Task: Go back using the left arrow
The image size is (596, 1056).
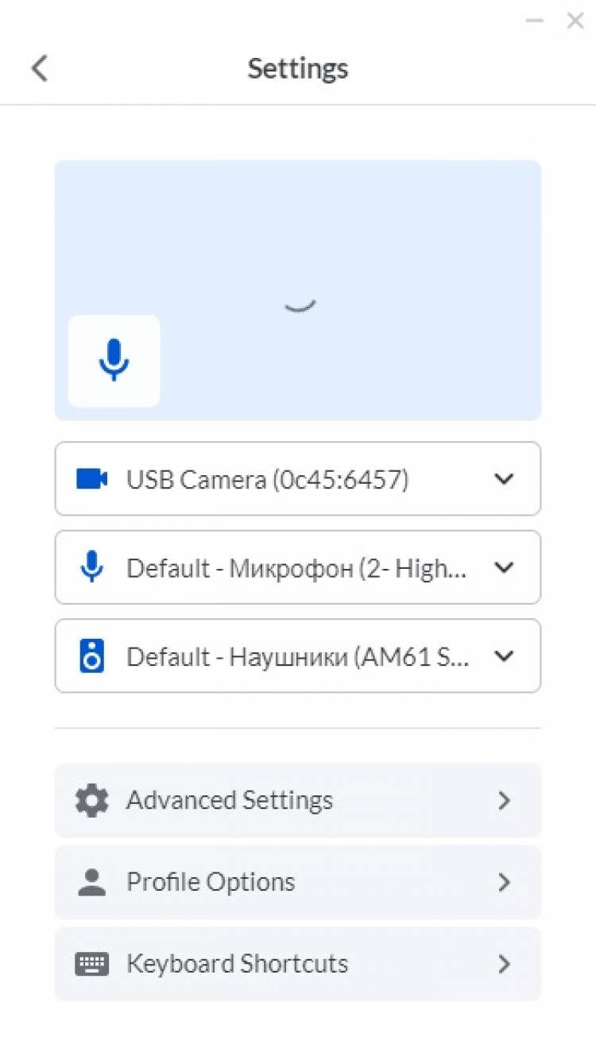Action: point(40,68)
